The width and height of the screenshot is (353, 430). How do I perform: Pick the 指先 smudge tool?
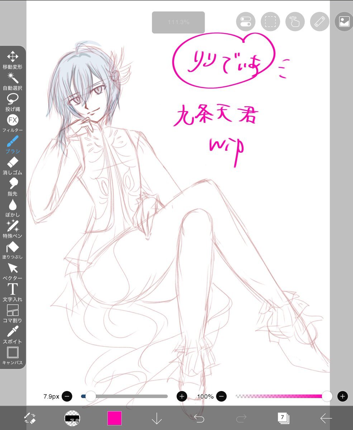(x=13, y=187)
